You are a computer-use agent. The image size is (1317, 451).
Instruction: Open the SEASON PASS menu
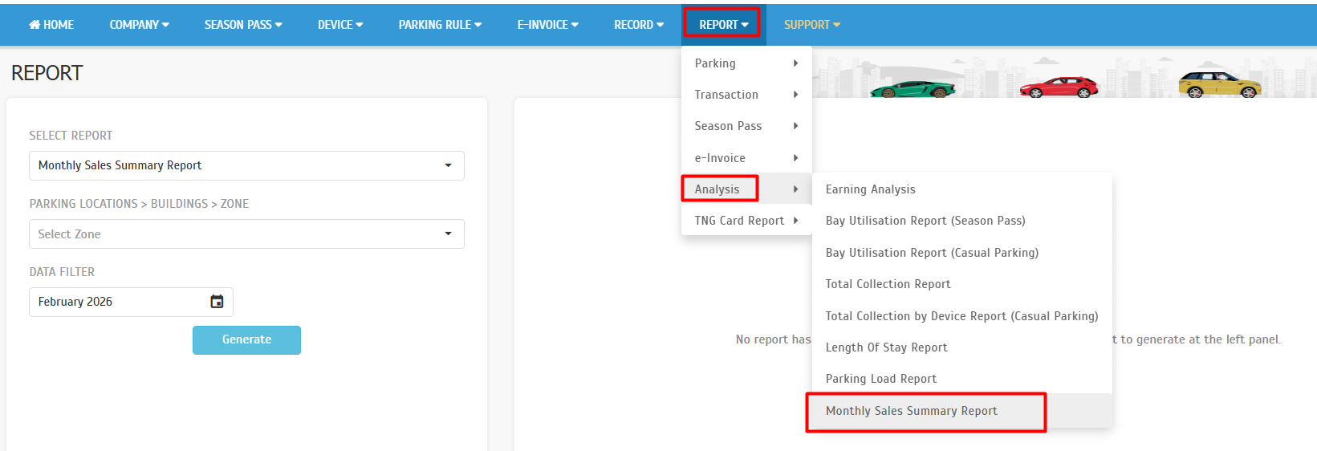(x=243, y=25)
